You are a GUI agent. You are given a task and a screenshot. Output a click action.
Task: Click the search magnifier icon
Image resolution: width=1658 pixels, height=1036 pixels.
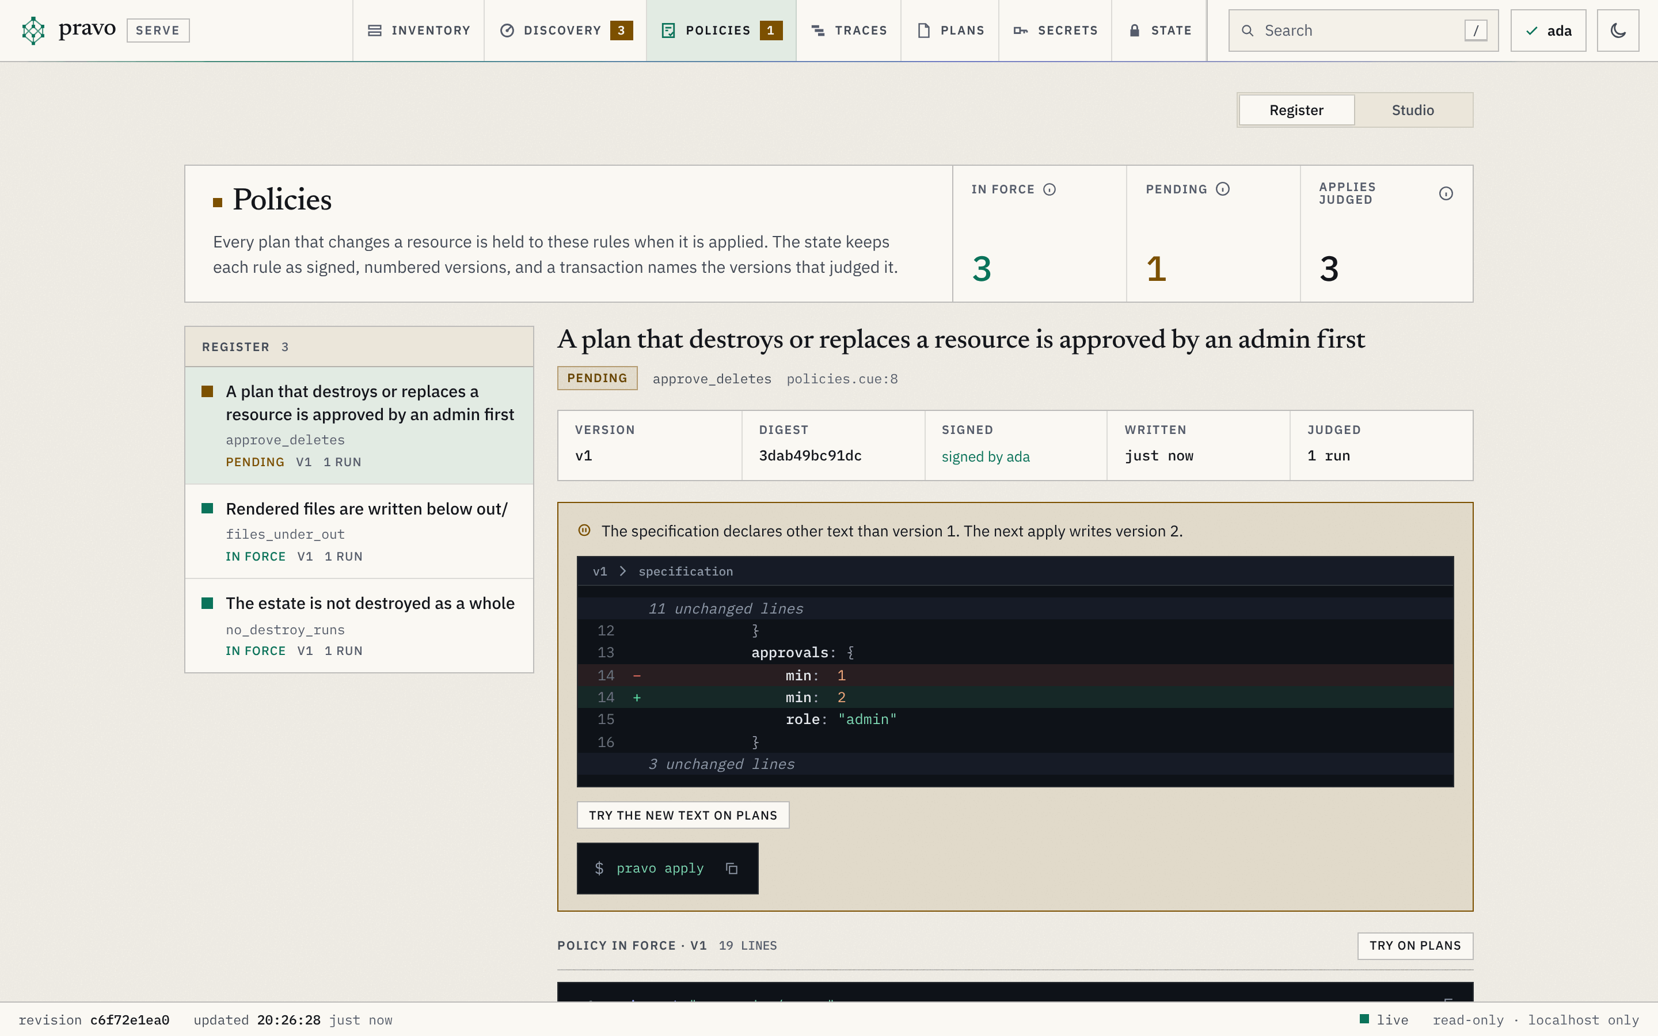(1248, 31)
